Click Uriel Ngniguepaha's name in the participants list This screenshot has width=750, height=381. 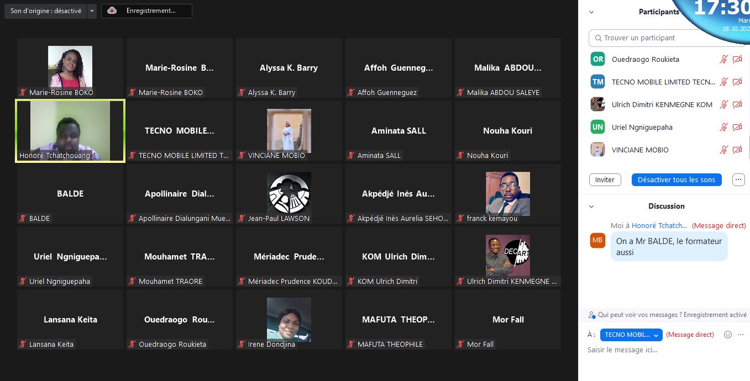pyautogui.click(x=642, y=127)
